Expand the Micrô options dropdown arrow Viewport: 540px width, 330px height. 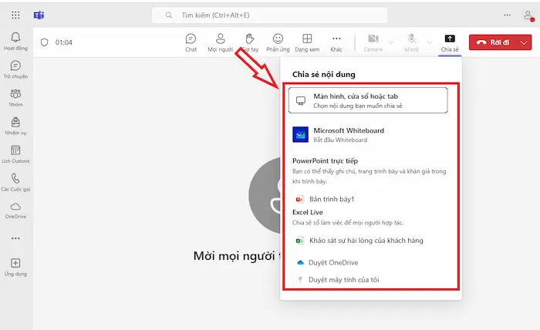[x=430, y=42]
